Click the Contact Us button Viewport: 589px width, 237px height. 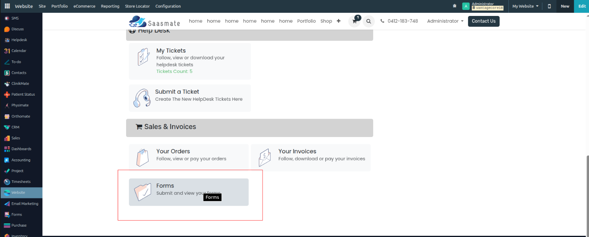tap(483, 21)
